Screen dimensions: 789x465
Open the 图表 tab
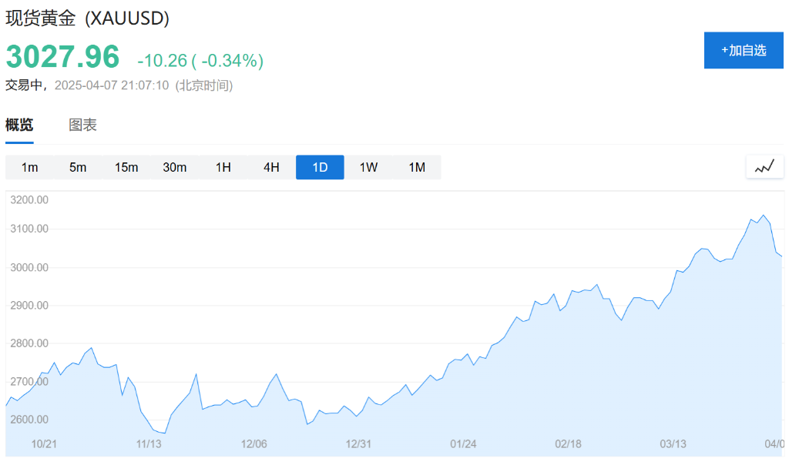[x=82, y=125]
